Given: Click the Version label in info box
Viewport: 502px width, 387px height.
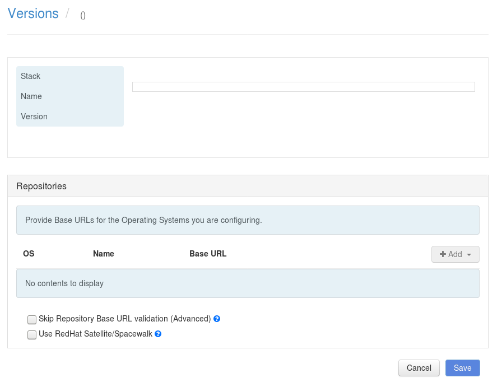Looking at the screenshot, I should [34, 116].
